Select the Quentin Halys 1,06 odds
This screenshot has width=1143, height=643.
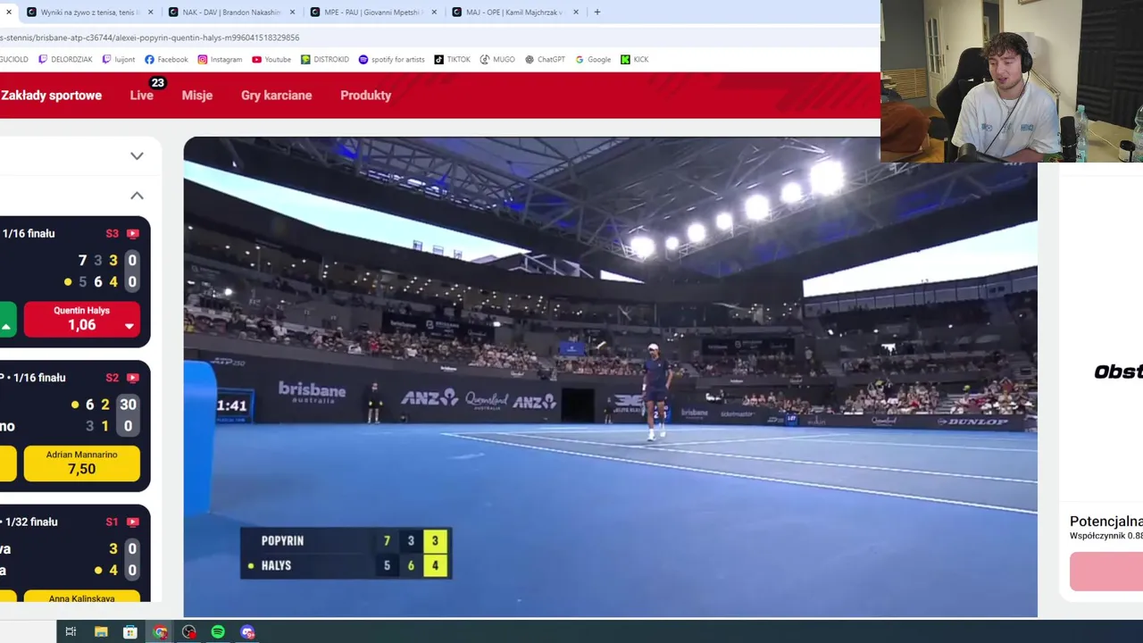82,319
